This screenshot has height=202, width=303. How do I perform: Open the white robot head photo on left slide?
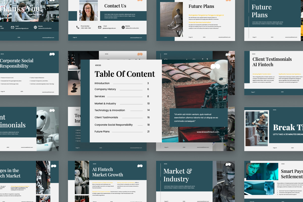tap(47, 129)
